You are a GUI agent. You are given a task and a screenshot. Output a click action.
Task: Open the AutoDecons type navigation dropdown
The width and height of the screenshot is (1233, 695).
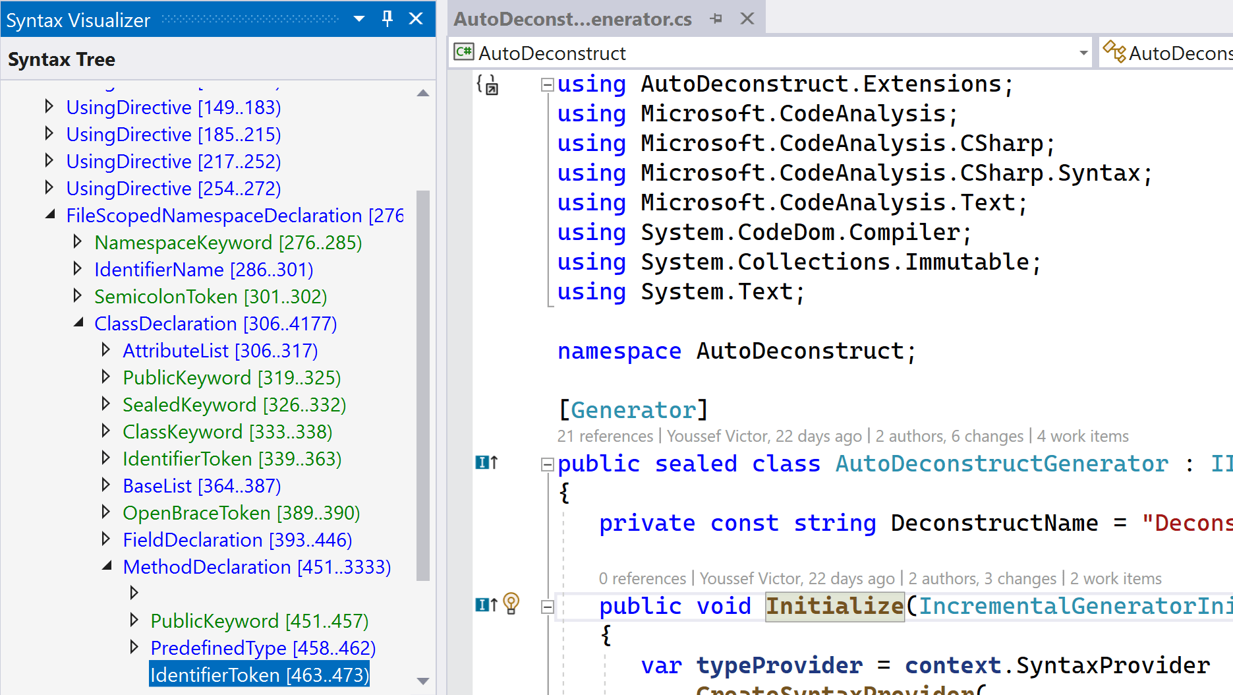1166,53
